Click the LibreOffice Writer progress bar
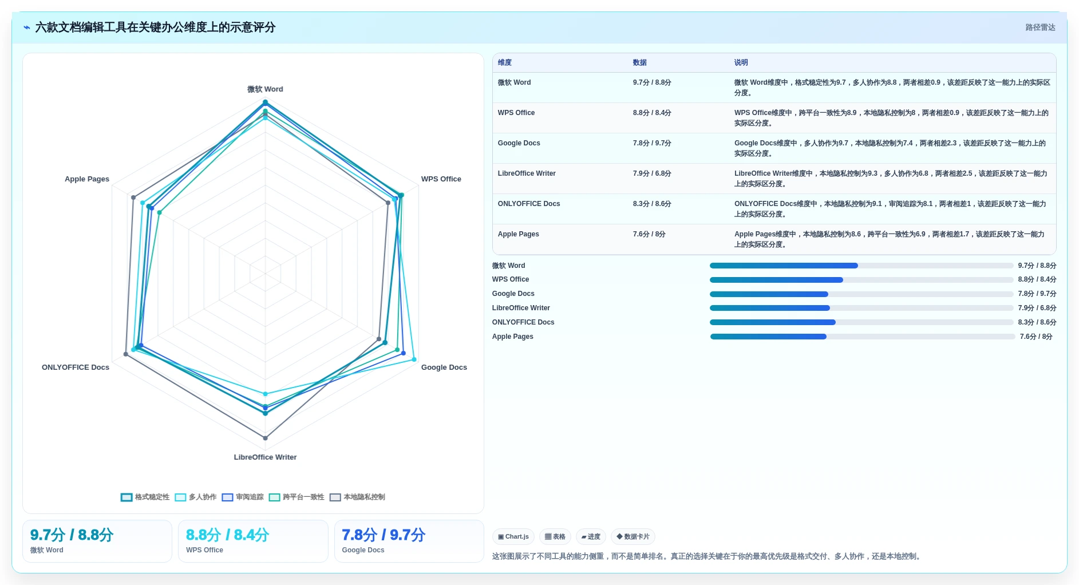This screenshot has height=585, width=1079. click(x=861, y=308)
